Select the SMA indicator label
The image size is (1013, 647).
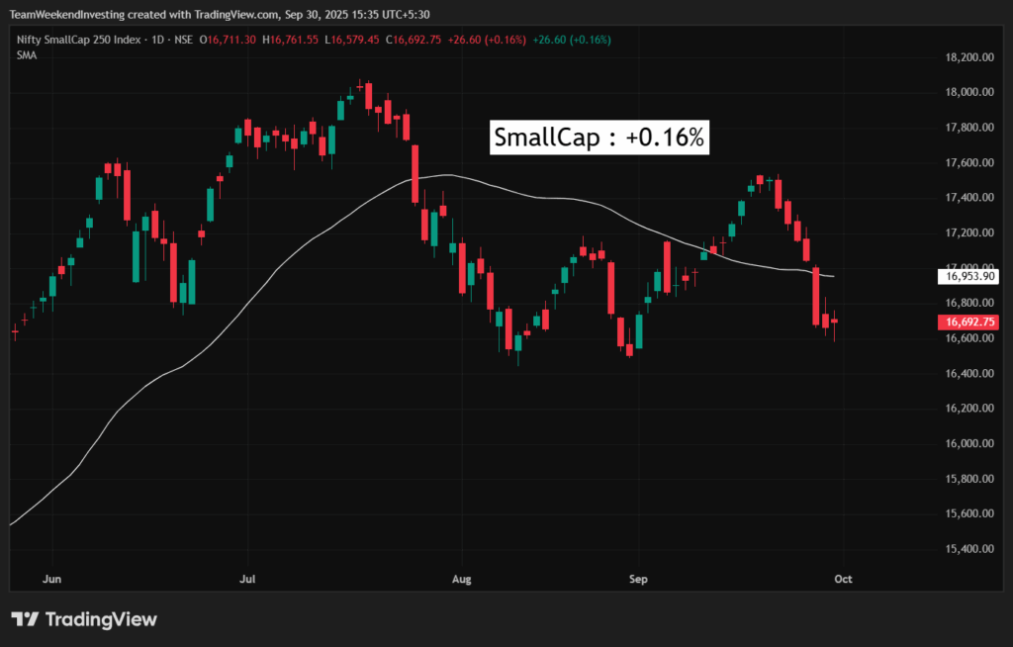click(27, 55)
